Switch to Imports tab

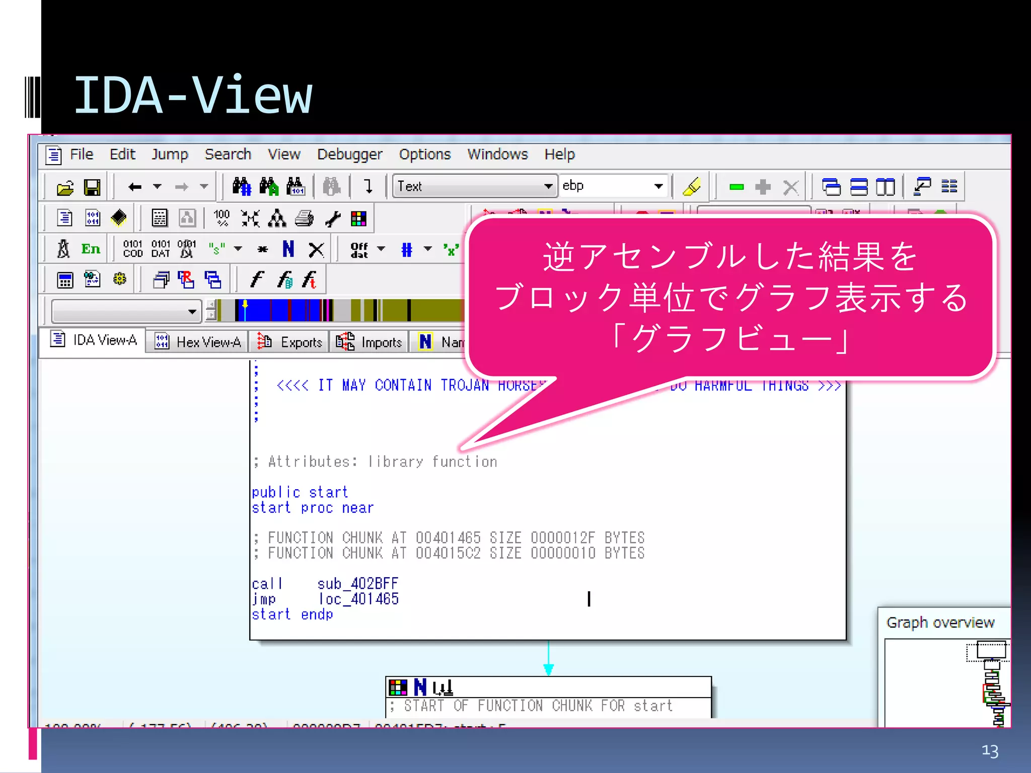point(369,342)
